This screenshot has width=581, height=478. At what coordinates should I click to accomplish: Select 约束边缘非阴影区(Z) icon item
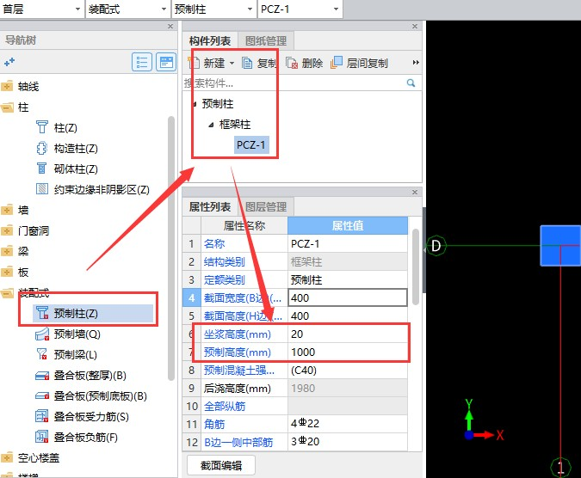pyautogui.click(x=42, y=189)
